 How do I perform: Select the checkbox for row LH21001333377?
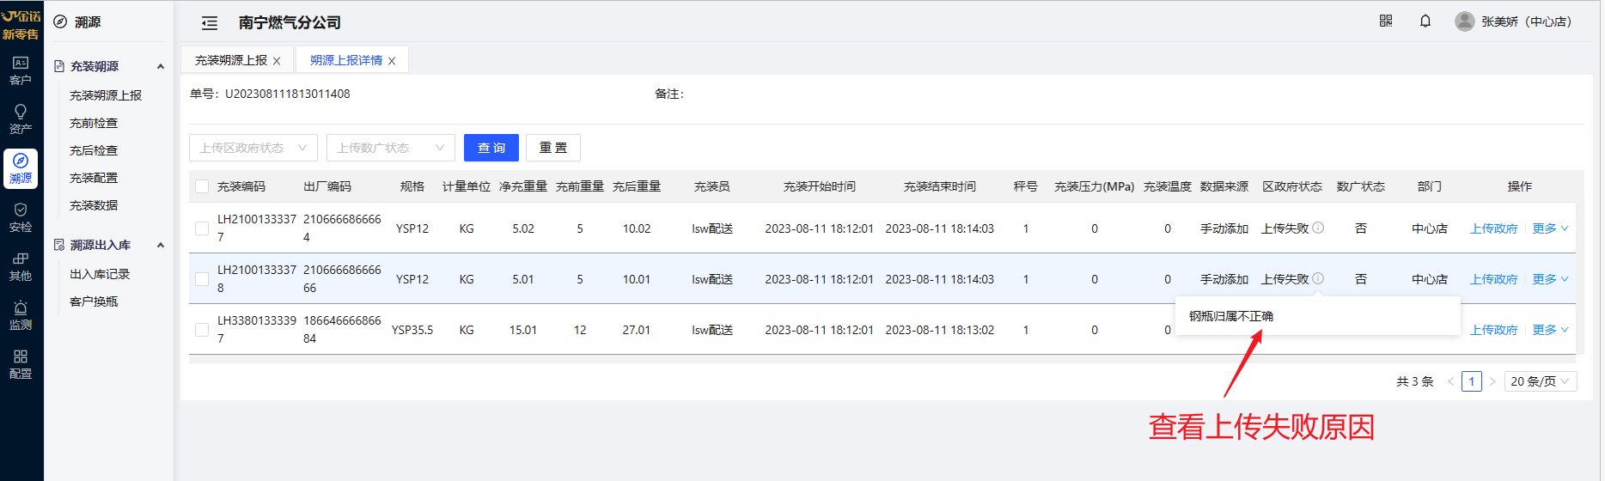point(202,228)
